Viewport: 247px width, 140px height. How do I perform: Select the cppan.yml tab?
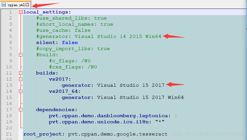click(16, 5)
